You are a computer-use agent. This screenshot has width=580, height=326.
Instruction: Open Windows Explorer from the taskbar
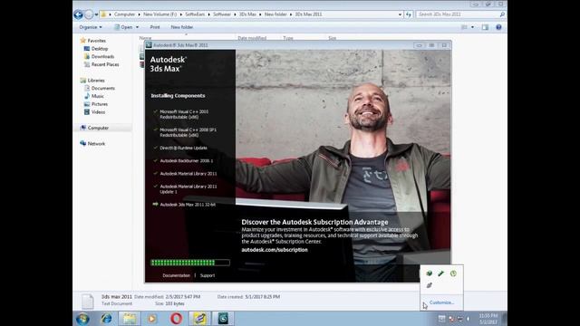click(130, 318)
